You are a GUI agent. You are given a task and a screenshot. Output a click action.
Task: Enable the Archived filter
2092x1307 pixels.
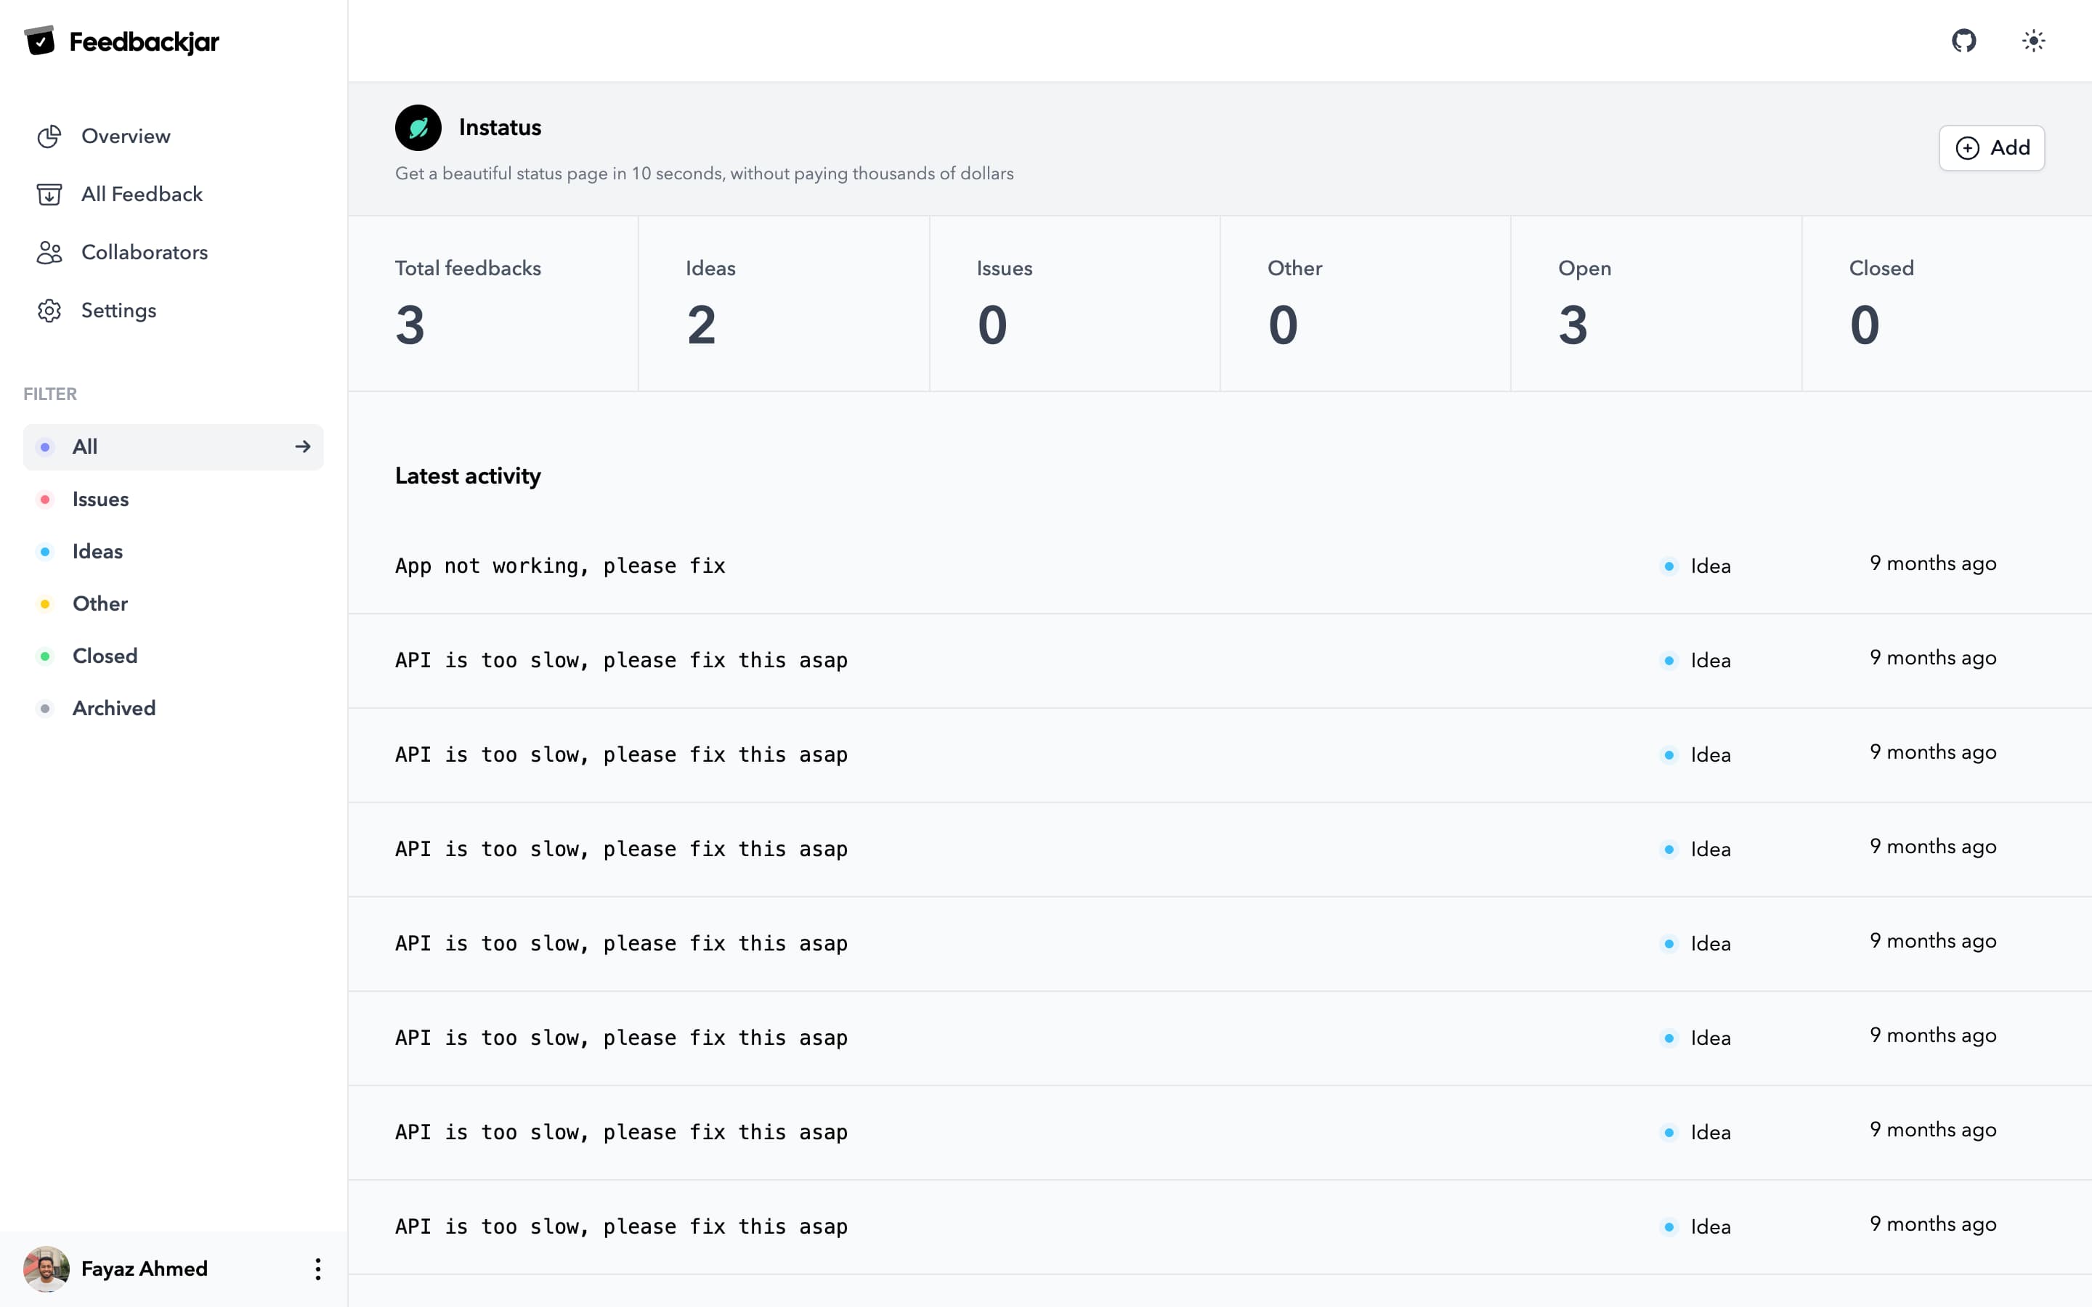coord(114,707)
